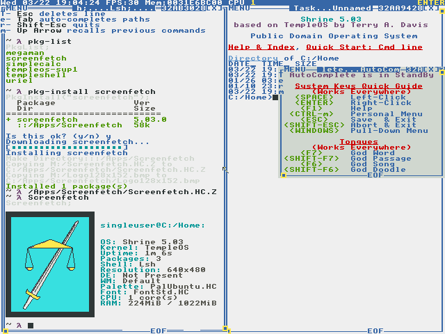This screenshot has height=334, width=445.
Task: Click the <SHIFT-F6> God Doodle key entry
Action: (x=345, y=170)
